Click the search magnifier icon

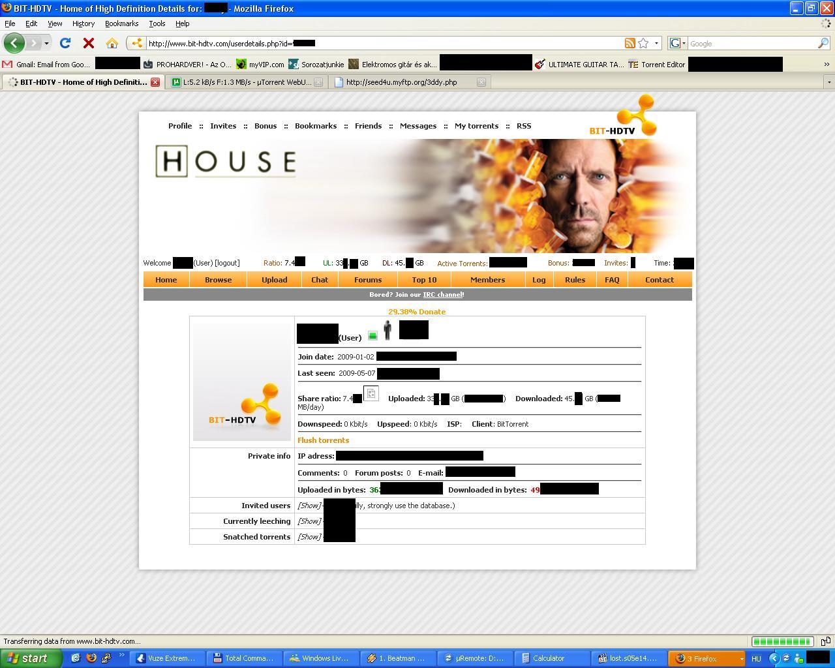click(823, 43)
